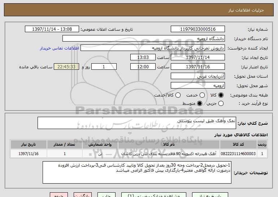Click the unit cell تن

[100, 154]
